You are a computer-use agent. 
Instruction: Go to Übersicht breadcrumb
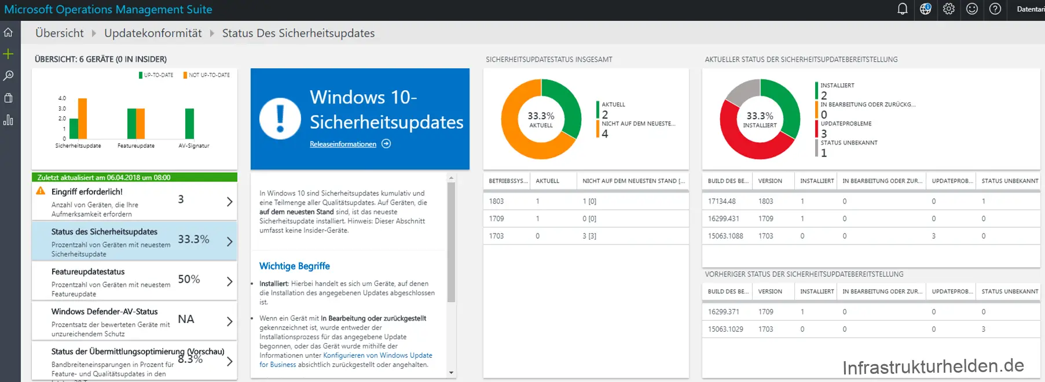(60, 33)
